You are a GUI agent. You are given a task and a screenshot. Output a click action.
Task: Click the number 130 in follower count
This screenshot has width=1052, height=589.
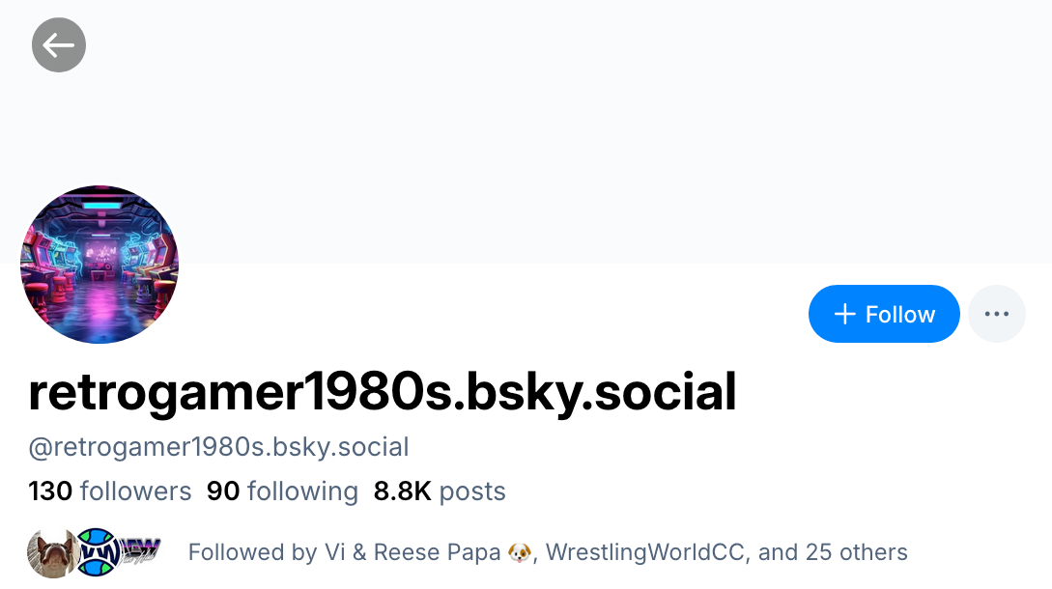[x=50, y=491]
